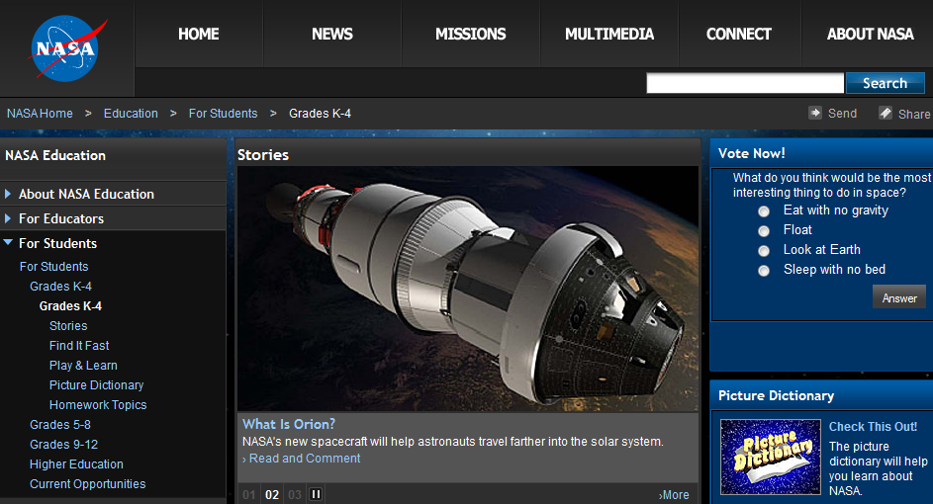Jump to story slide 03
Image resolution: width=933 pixels, height=504 pixels.
click(x=295, y=494)
